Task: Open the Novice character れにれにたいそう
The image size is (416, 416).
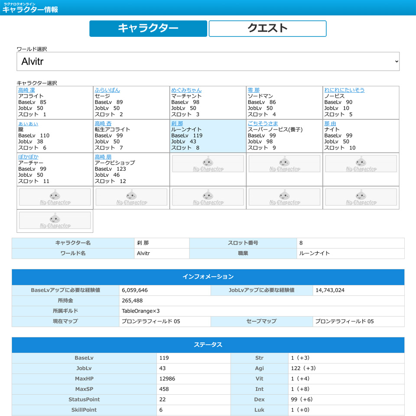Action: [344, 90]
